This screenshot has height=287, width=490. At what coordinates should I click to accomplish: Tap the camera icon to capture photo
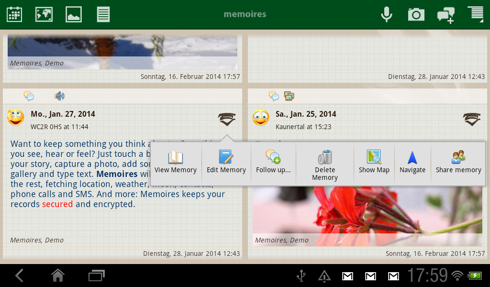(416, 14)
